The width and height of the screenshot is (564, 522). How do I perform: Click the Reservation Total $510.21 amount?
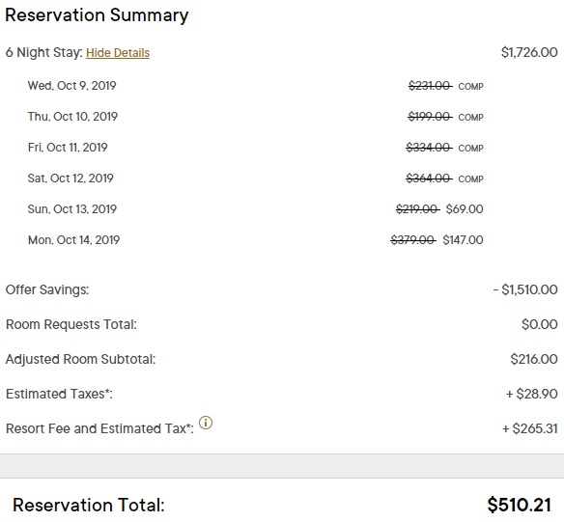pos(519,505)
